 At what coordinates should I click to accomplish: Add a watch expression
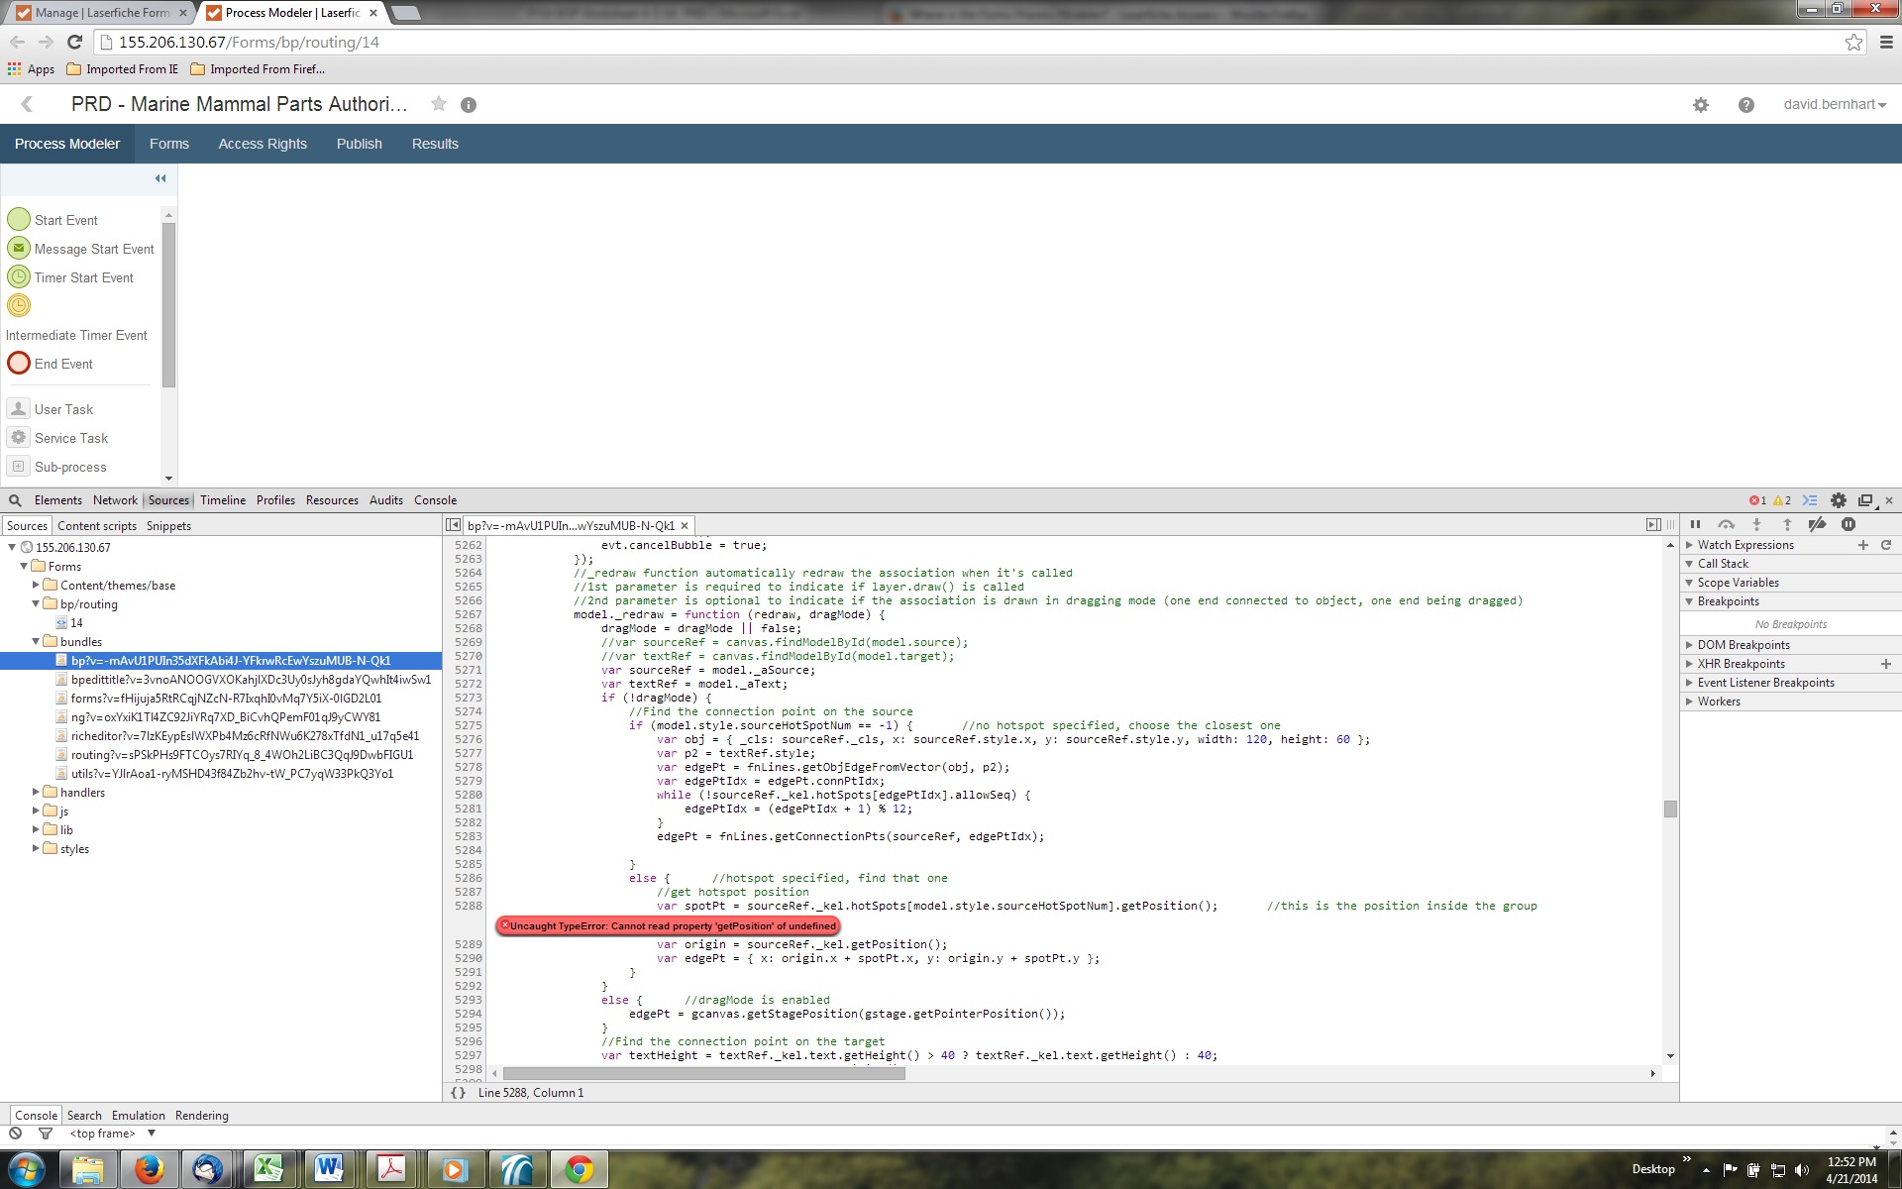1863,545
